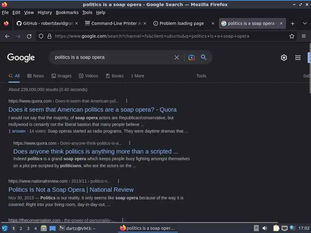The height and width of the screenshot is (233, 311).
Task: Open Firefox View pinned icon
Action: pos(6,23)
